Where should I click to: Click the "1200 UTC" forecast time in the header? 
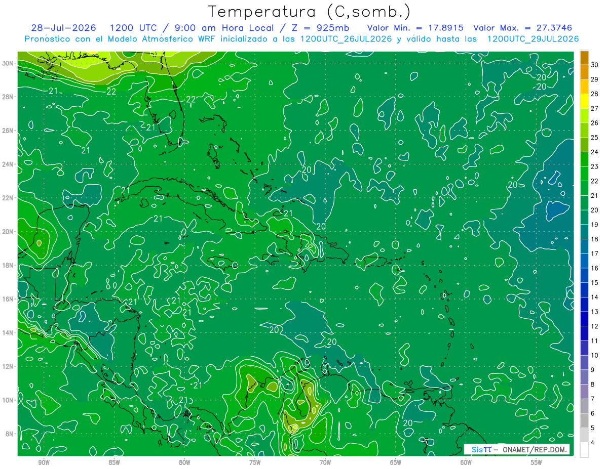(132, 27)
